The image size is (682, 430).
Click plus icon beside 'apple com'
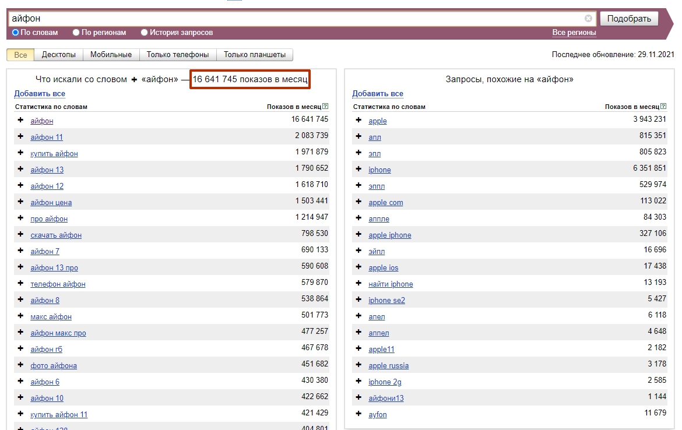[358, 202]
